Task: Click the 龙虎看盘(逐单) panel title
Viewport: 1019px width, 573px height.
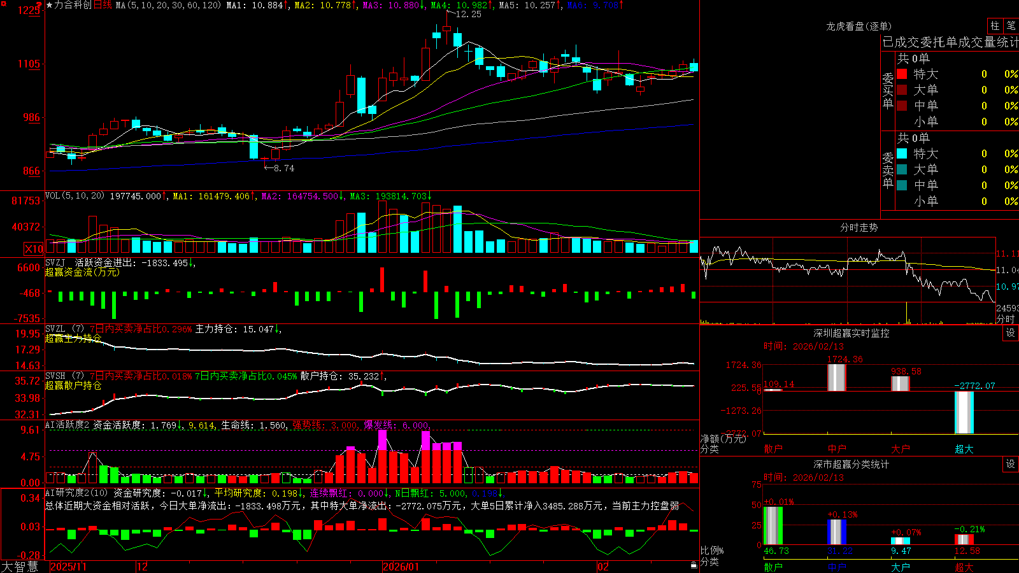Action: pos(859,26)
